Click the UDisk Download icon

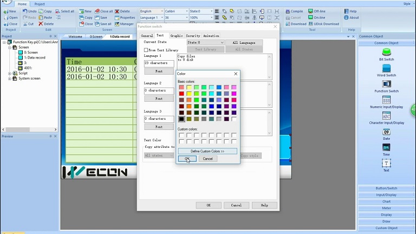[x=310, y=24]
